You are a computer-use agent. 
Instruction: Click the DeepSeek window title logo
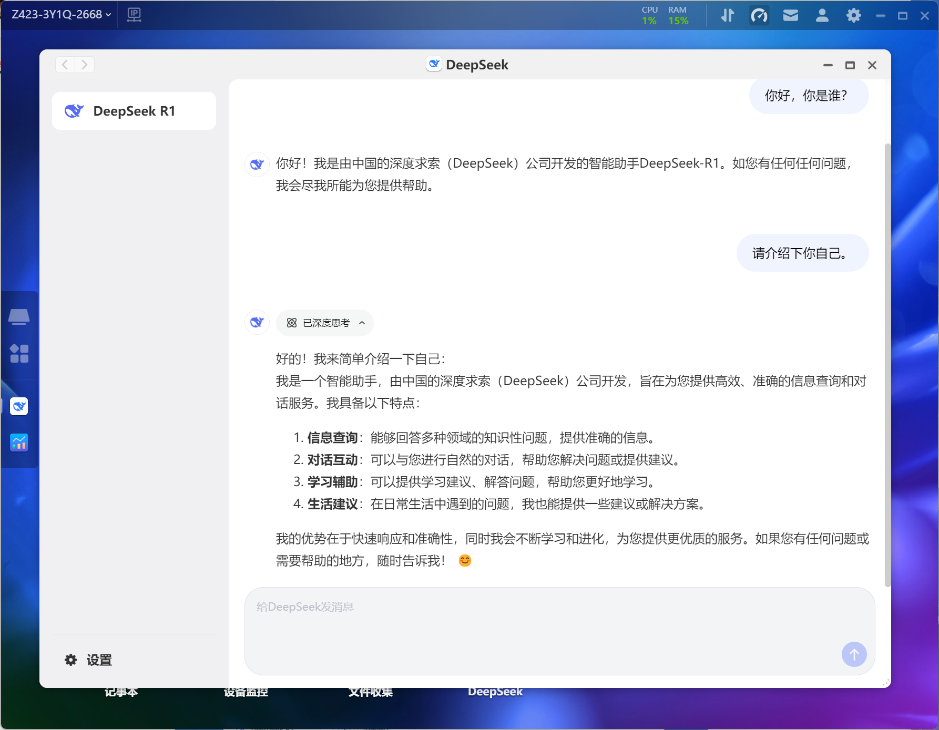click(434, 64)
